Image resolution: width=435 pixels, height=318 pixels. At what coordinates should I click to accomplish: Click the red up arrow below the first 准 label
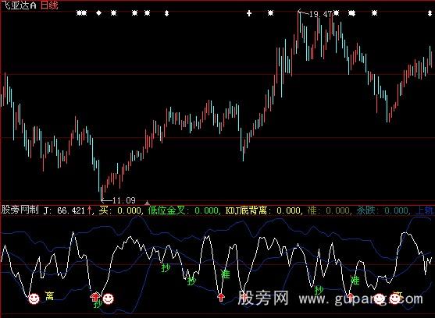point(221,297)
